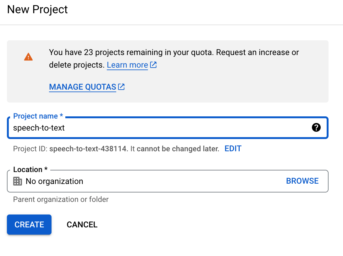Click the cannot be changed later text
The width and height of the screenshot is (343, 256).
click(x=178, y=149)
